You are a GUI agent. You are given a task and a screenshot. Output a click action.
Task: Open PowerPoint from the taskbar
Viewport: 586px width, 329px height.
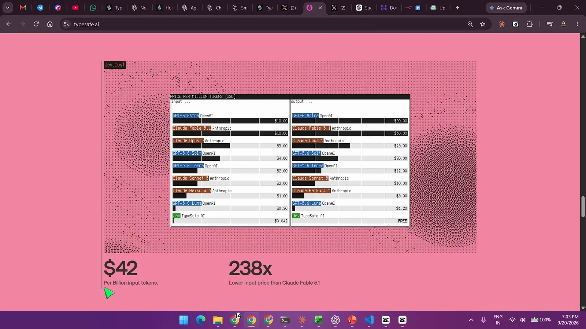[352, 320]
